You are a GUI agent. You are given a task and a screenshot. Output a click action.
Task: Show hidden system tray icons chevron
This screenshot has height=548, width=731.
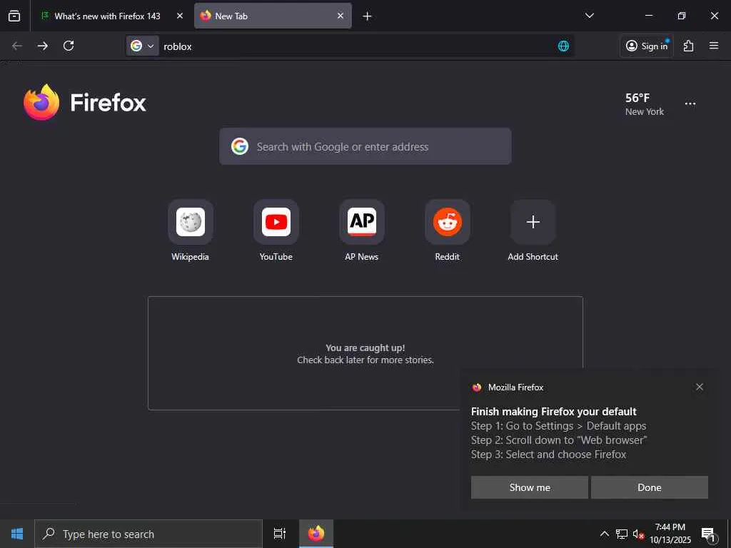pos(604,534)
